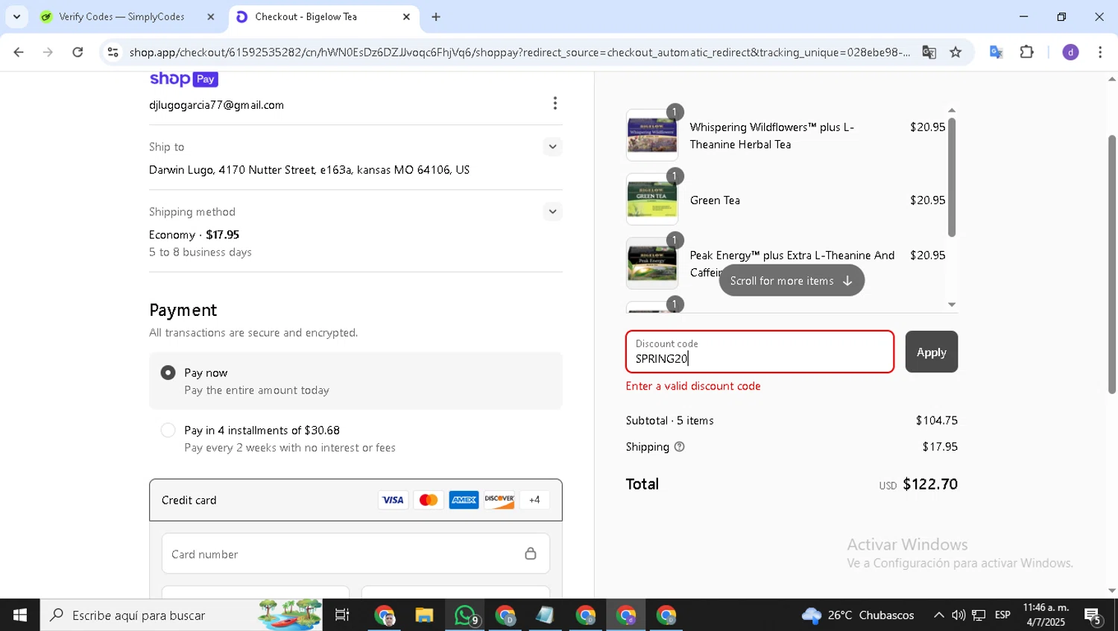Click the Green Tea product thumbnail

(652, 200)
